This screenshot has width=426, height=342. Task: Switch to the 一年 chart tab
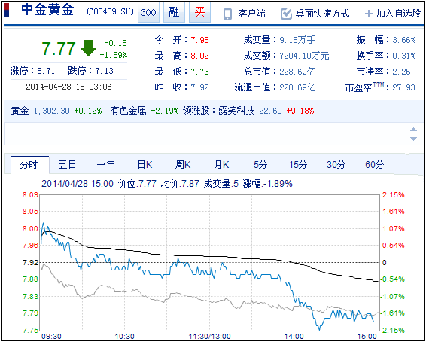click(105, 165)
